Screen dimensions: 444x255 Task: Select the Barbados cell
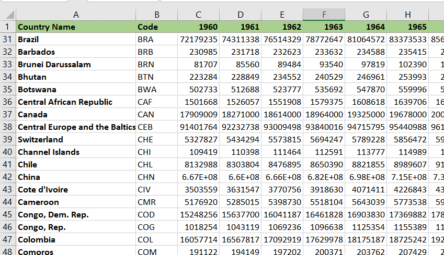coord(76,52)
